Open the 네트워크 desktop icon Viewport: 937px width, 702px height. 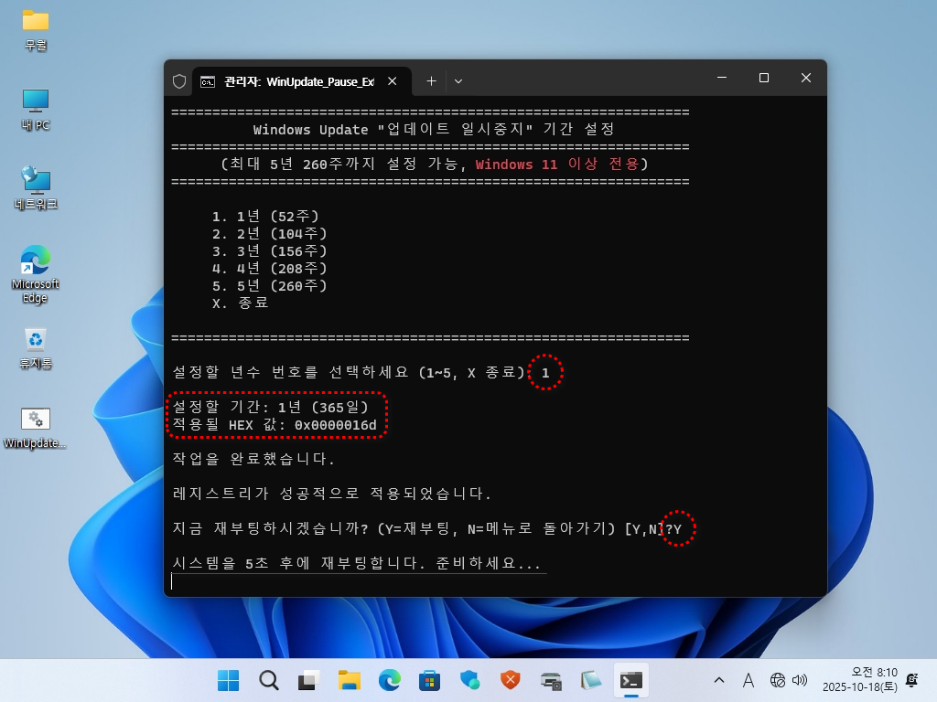click(x=36, y=188)
